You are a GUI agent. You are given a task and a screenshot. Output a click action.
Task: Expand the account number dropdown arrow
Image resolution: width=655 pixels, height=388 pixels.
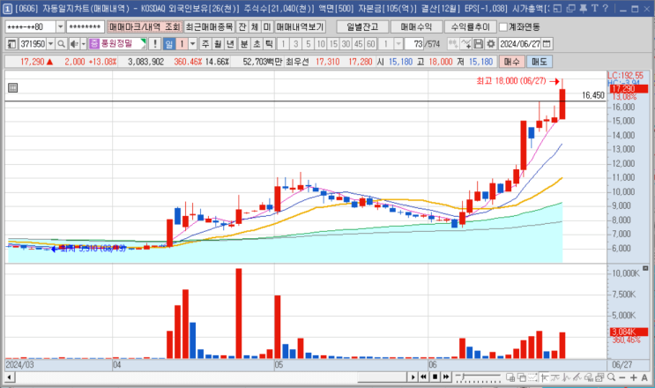click(60, 27)
